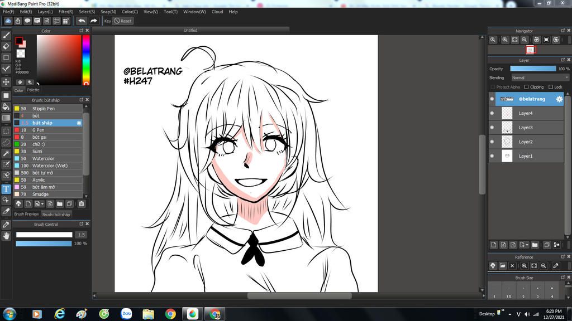Tick the Protect Alpha checkbox

493,87
